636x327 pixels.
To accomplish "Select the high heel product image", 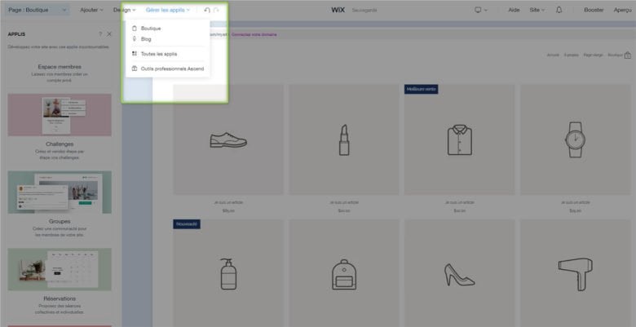I will click(460, 273).
